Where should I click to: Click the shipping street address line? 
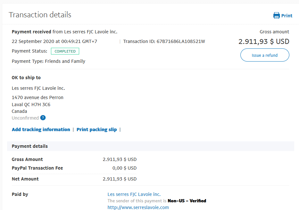click(37, 97)
